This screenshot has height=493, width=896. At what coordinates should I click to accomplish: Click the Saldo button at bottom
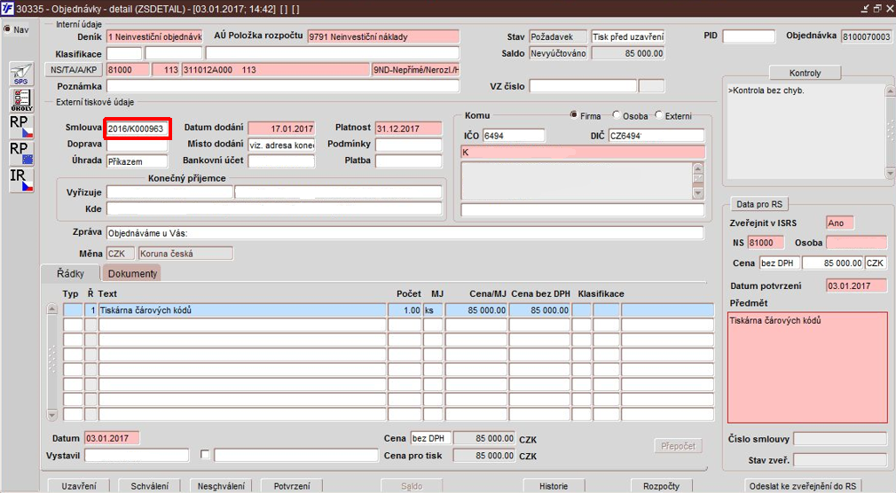tap(412, 486)
